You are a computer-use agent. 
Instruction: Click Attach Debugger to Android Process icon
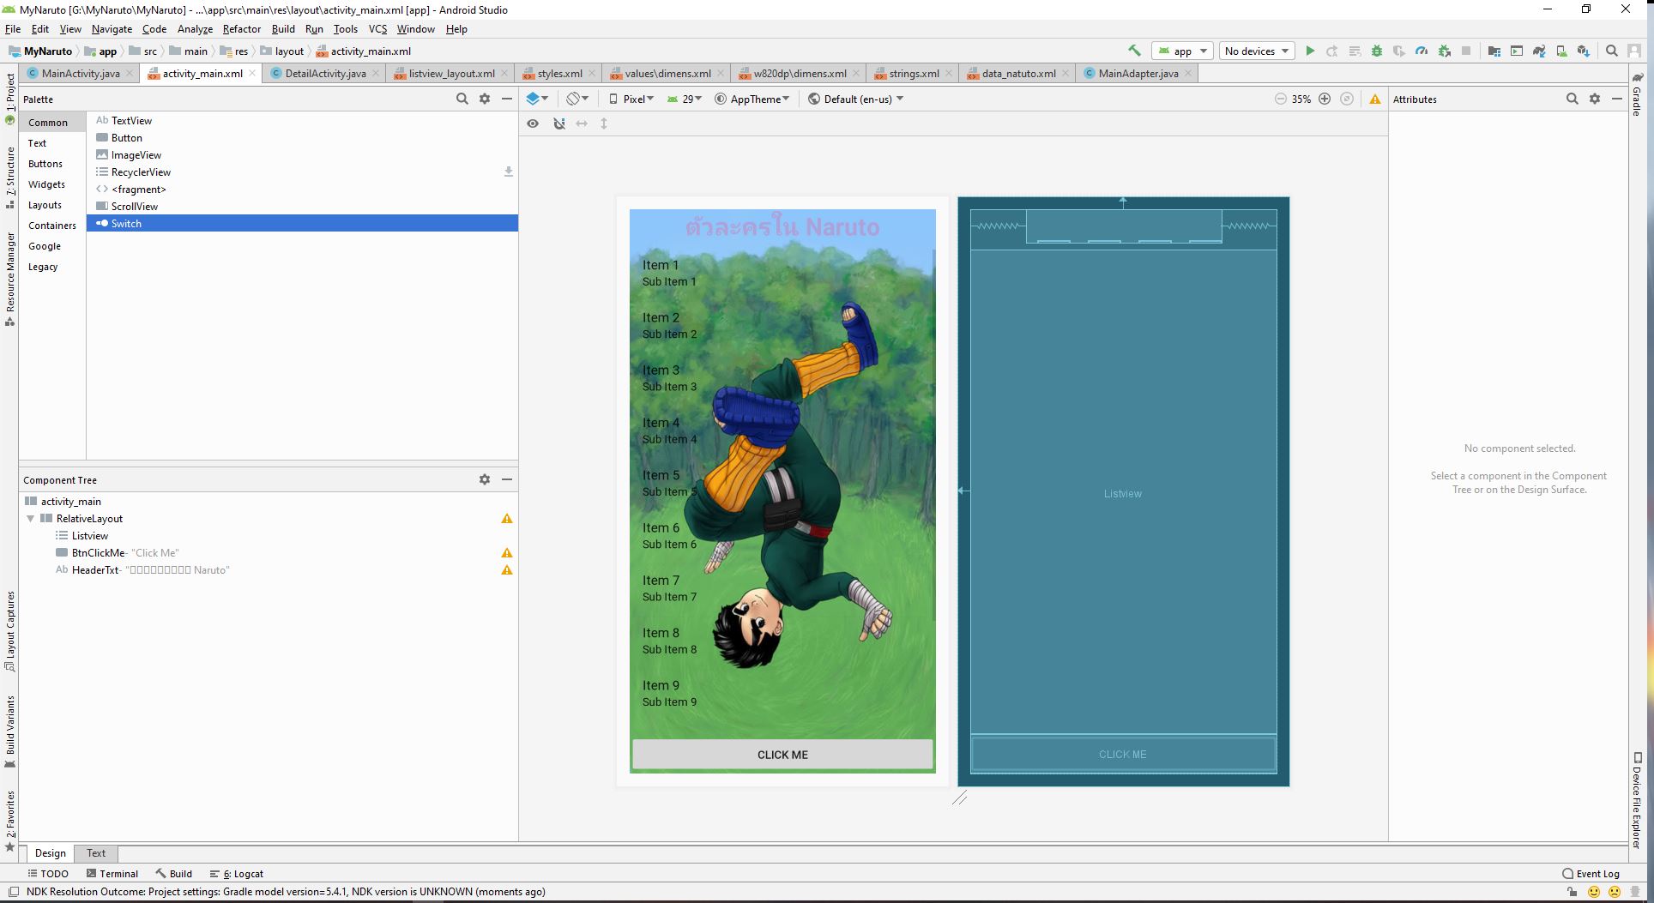(1445, 51)
